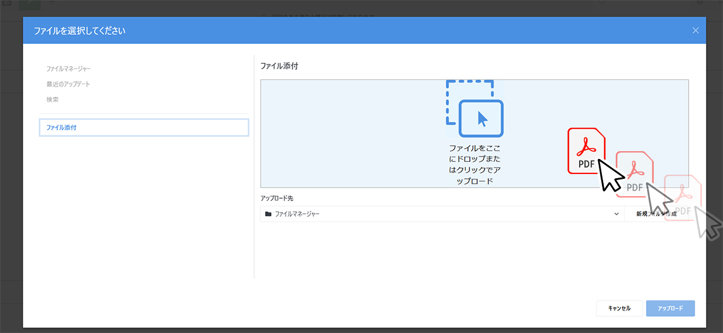Click the dashed selection square icon
723x333 pixels.
click(x=469, y=102)
